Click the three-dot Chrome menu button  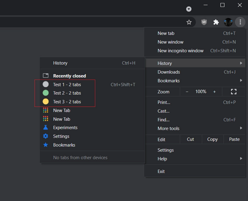(x=240, y=22)
